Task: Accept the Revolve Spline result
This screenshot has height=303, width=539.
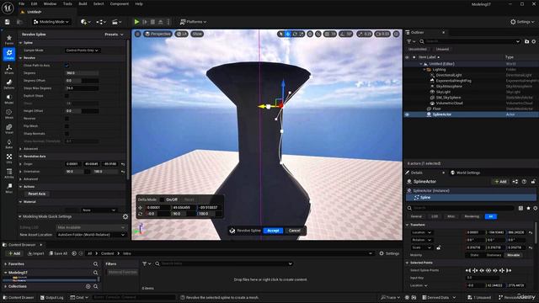Action: click(273, 231)
